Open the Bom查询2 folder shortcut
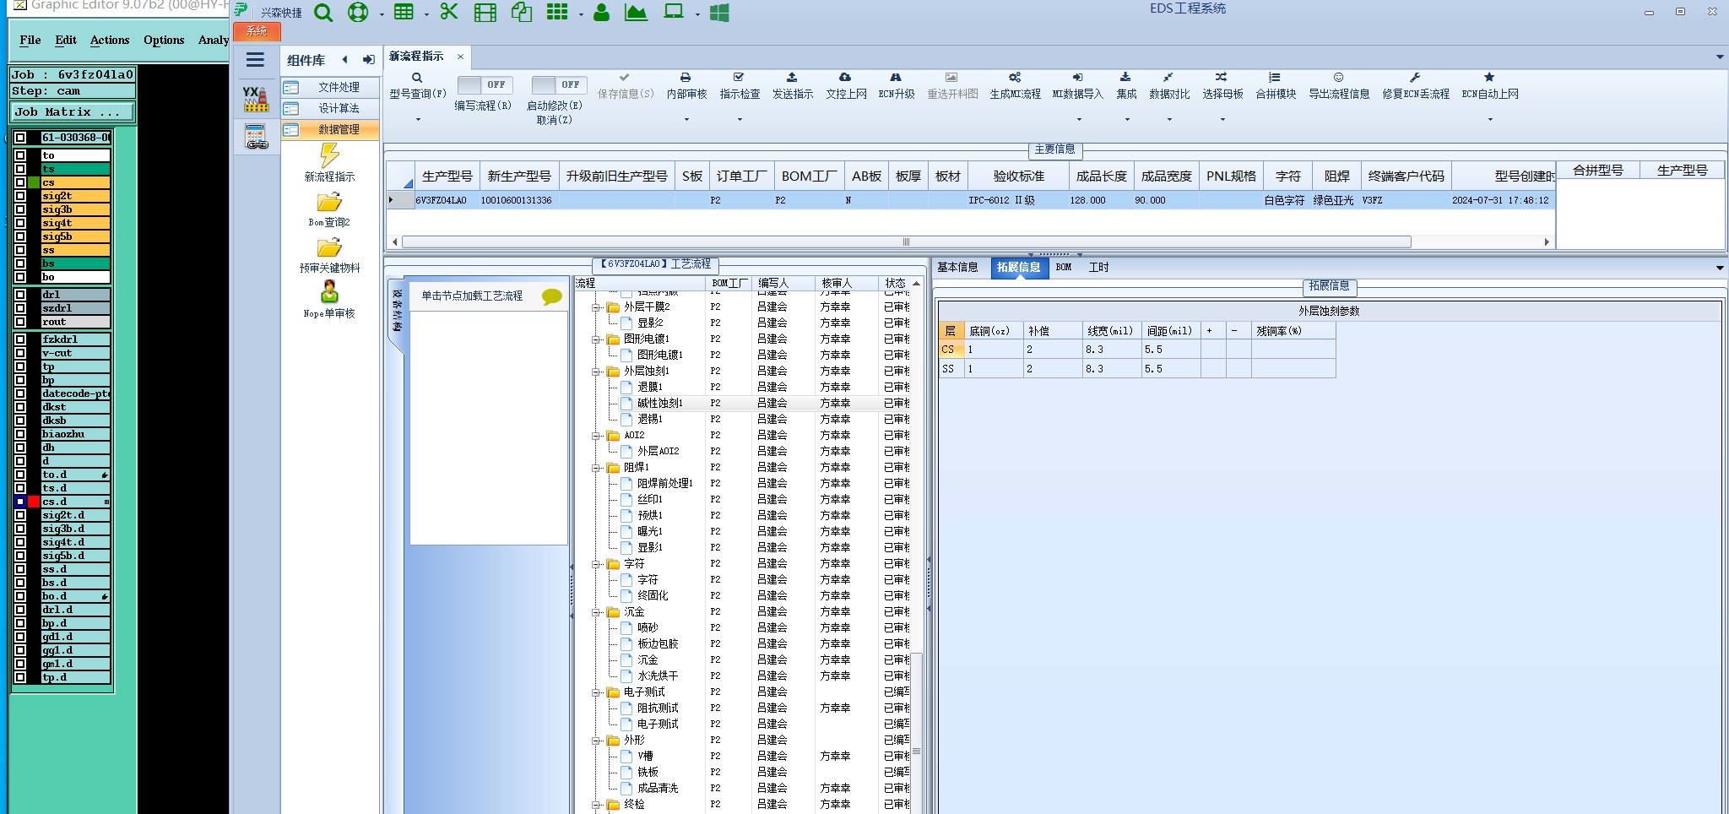The width and height of the screenshot is (1729, 814). click(x=329, y=210)
